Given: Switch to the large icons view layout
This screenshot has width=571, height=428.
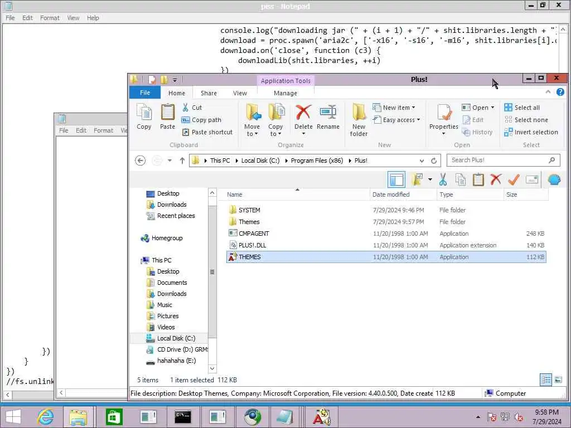Looking at the screenshot, I should pos(558,380).
